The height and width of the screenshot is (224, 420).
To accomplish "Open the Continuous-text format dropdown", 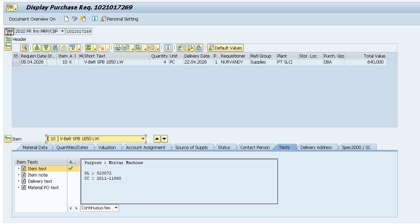I will pos(116,208).
